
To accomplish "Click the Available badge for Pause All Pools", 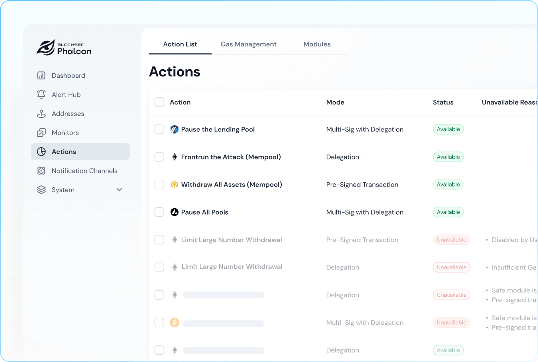I will (x=448, y=212).
